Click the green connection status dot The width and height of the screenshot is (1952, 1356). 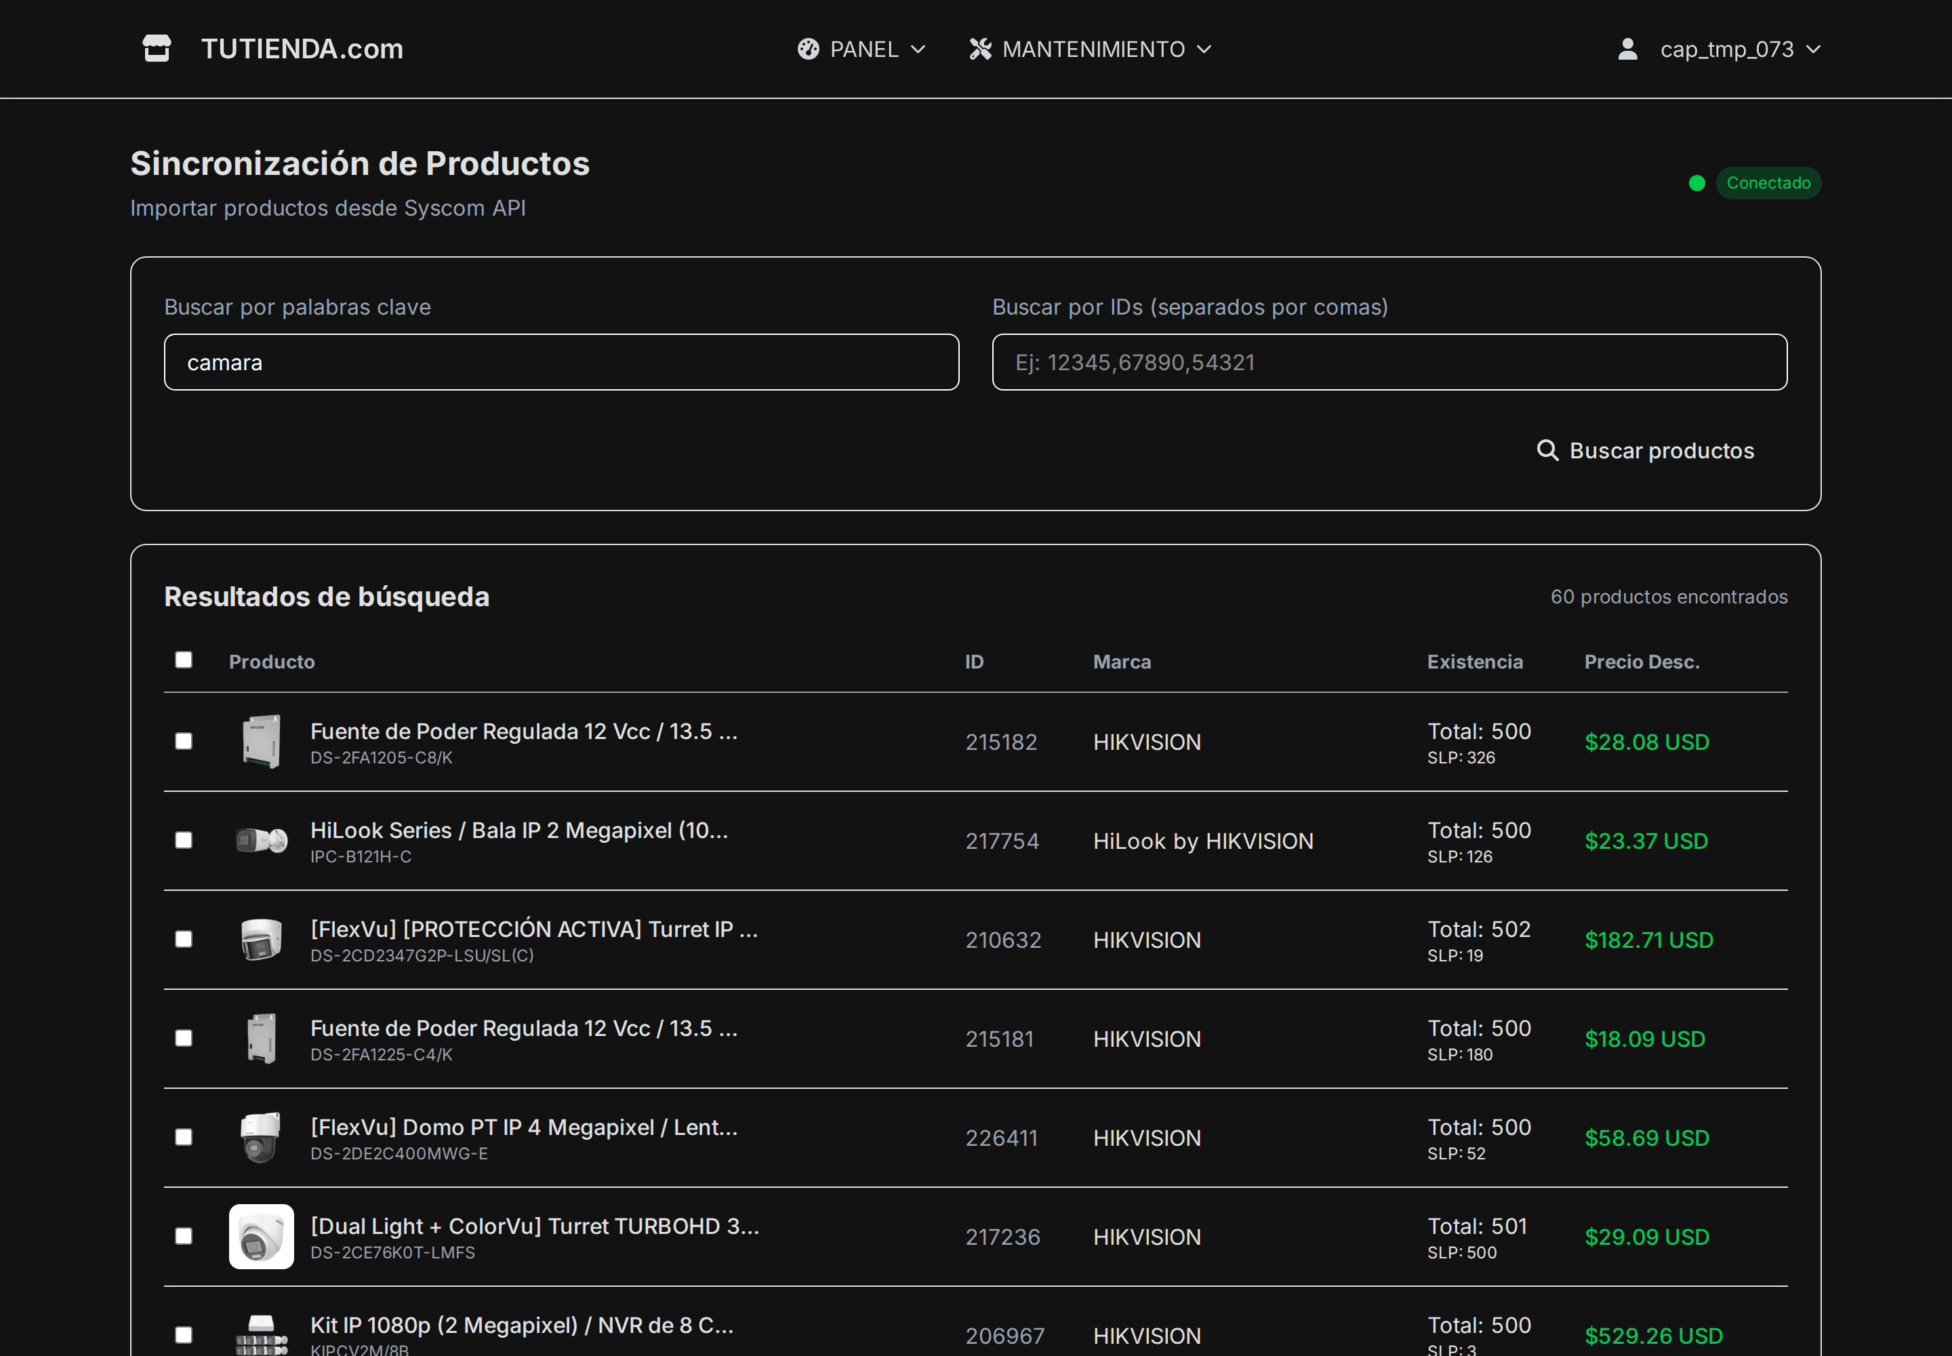(x=1696, y=184)
